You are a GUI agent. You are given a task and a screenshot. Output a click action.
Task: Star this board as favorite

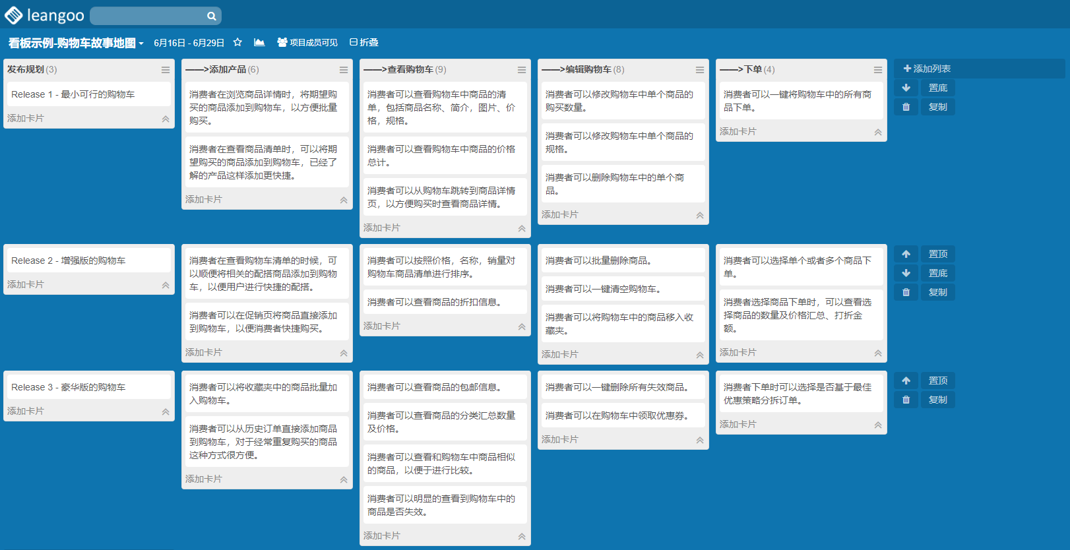point(237,42)
